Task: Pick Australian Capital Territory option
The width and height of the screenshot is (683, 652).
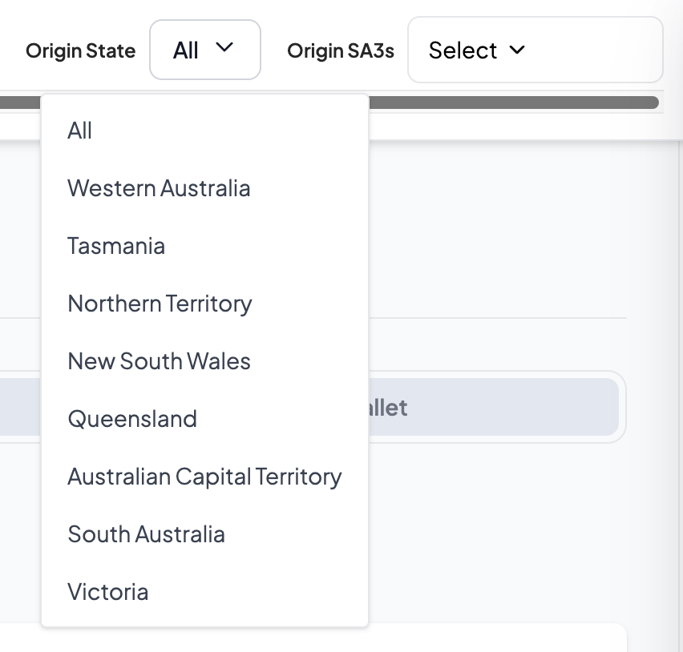Action: click(x=204, y=477)
